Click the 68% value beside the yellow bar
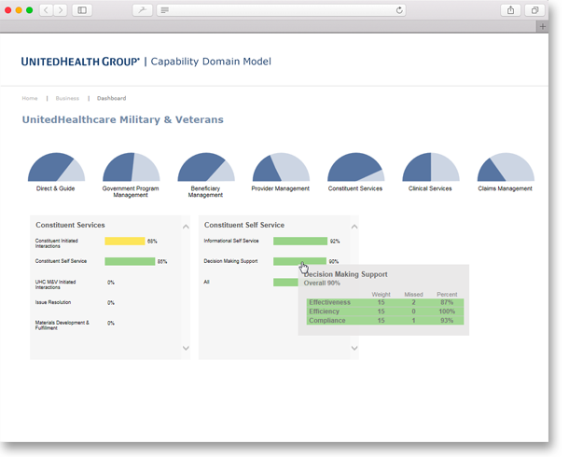This screenshot has height=457, width=569. tap(152, 242)
